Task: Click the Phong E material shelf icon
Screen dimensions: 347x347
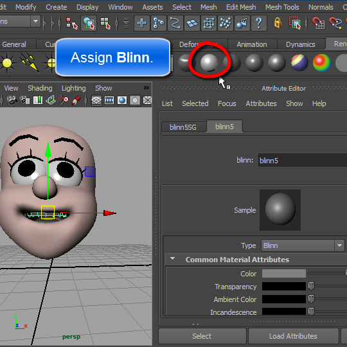Action: click(x=277, y=62)
